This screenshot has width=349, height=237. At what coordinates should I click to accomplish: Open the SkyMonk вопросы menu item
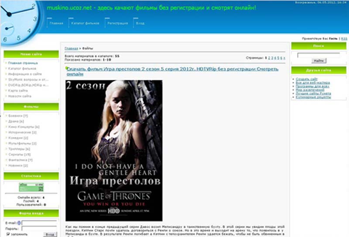[x=28, y=79]
